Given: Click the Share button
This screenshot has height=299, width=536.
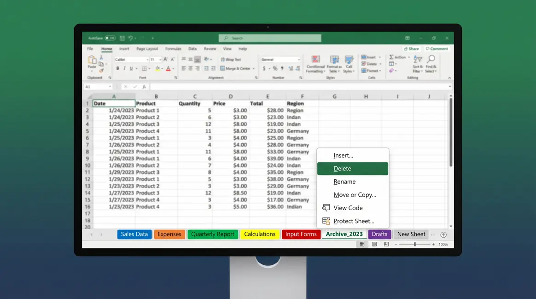Looking at the screenshot, I should (x=411, y=48).
